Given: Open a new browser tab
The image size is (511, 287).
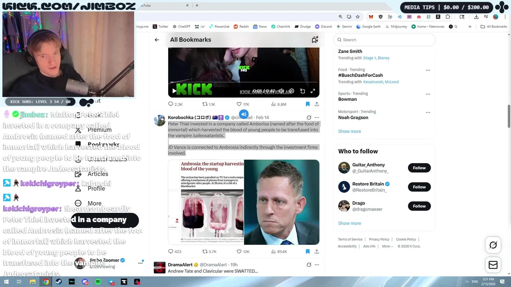Looking at the screenshot, I should (x=197, y=6).
